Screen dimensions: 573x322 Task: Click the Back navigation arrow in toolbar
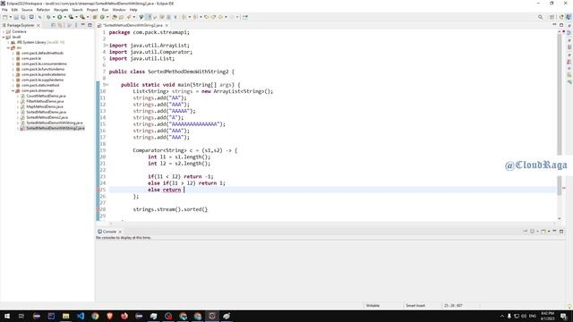tap(220, 17)
